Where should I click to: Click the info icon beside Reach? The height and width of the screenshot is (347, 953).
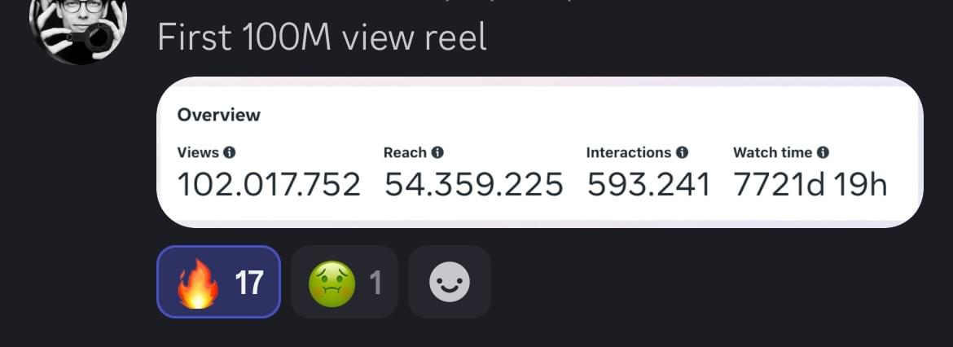click(x=437, y=152)
